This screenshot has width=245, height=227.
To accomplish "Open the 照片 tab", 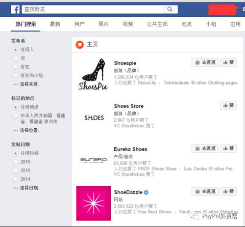I will click(x=103, y=24).
